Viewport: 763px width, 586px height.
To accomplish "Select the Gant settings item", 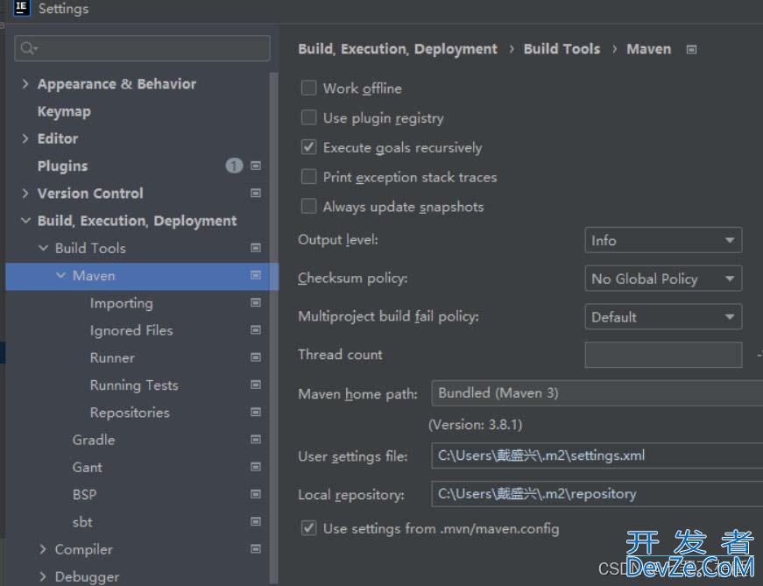I will click(x=88, y=467).
